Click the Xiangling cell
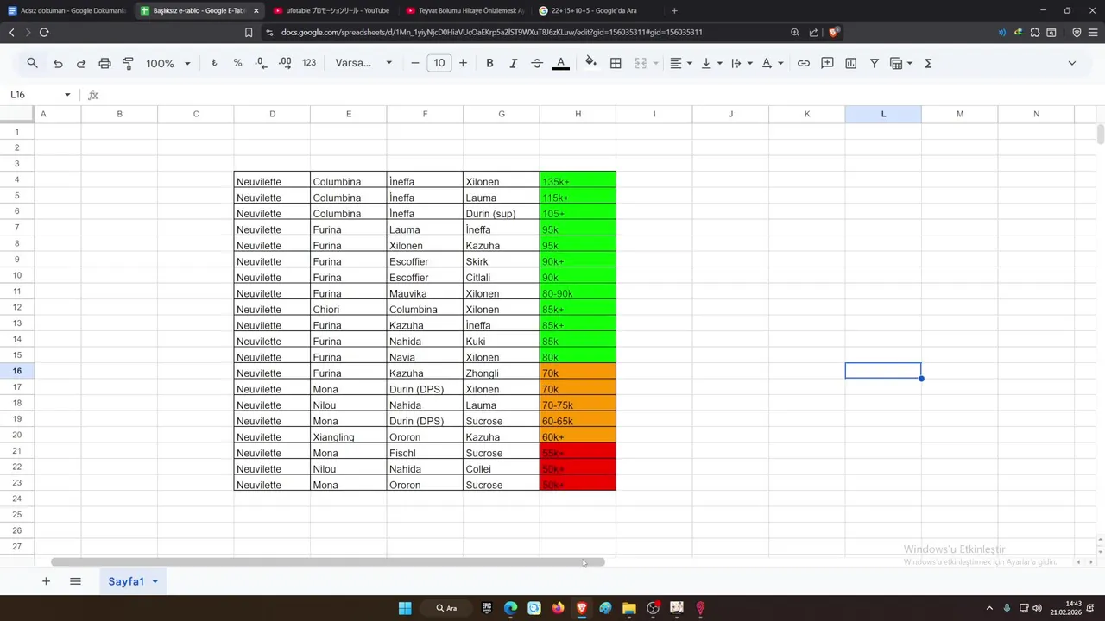Image resolution: width=1105 pixels, height=621 pixels. pyautogui.click(x=348, y=436)
